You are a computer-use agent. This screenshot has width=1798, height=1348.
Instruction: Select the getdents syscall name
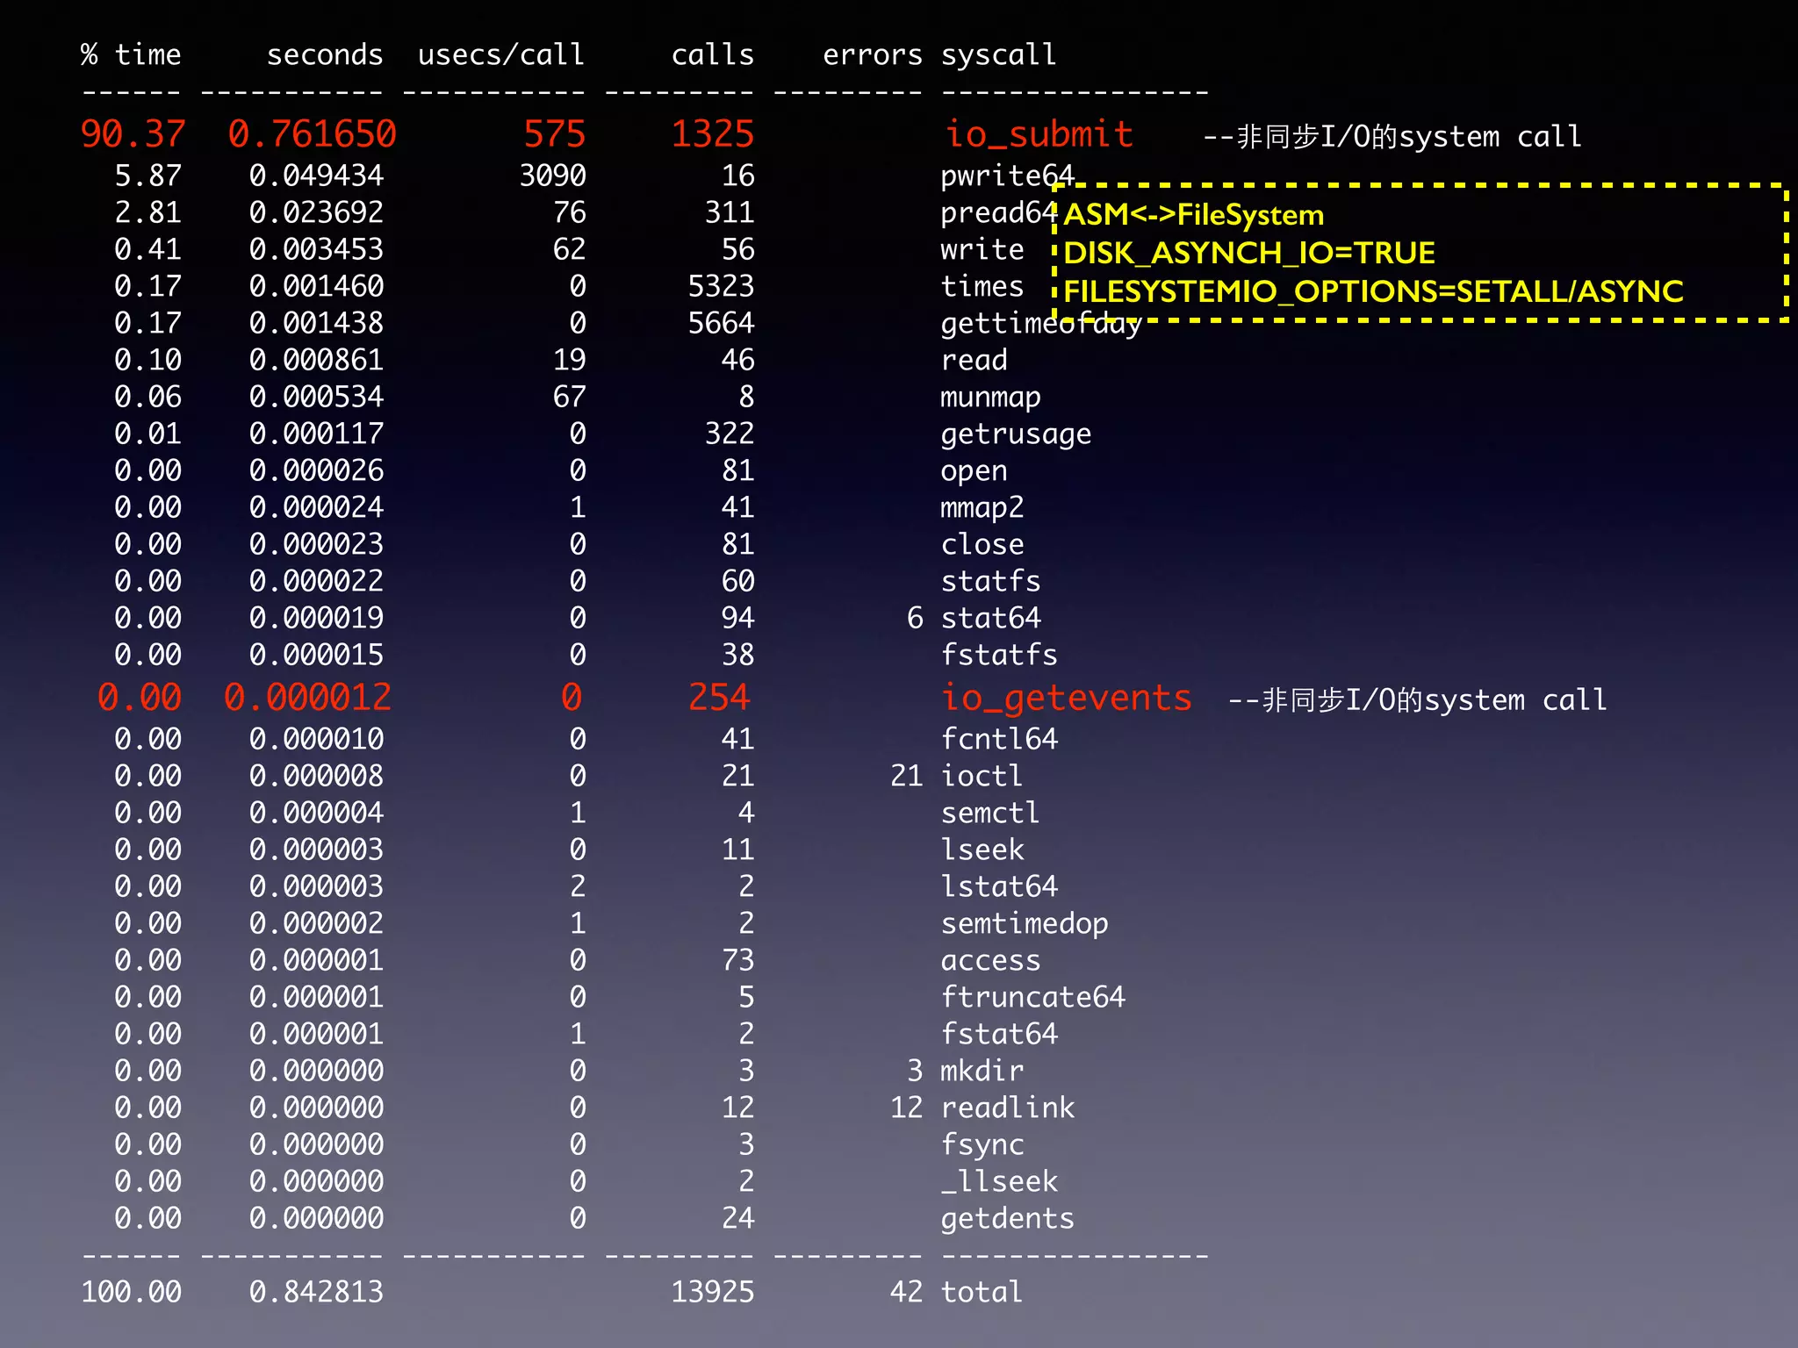point(1007,1219)
